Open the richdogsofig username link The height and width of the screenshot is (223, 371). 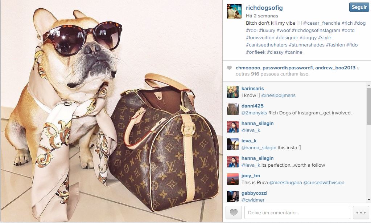click(x=264, y=8)
